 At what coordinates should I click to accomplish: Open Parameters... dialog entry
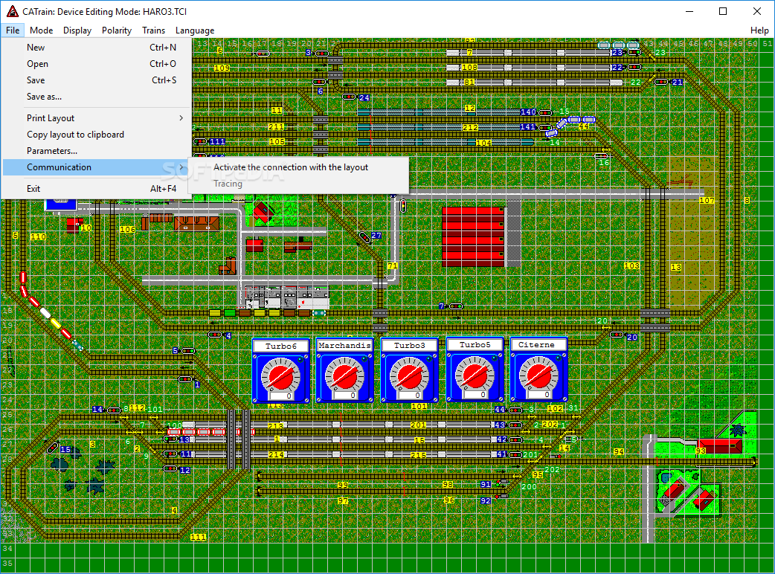coord(97,151)
